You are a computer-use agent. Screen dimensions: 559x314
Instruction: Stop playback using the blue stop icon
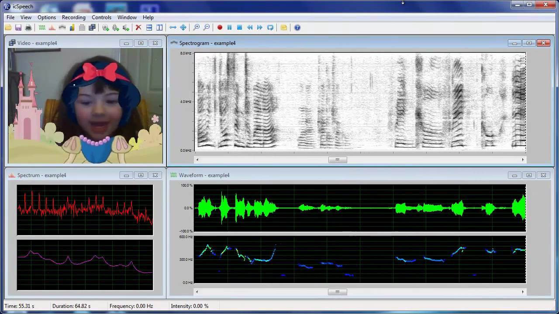pyautogui.click(x=240, y=27)
